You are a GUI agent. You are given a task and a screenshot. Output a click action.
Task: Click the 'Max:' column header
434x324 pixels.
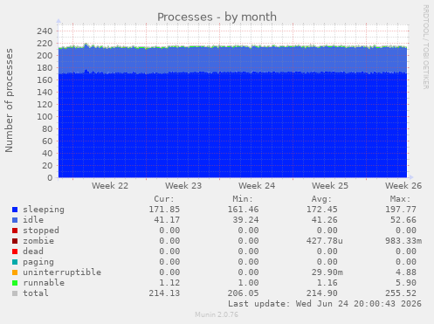[x=400, y=199]
